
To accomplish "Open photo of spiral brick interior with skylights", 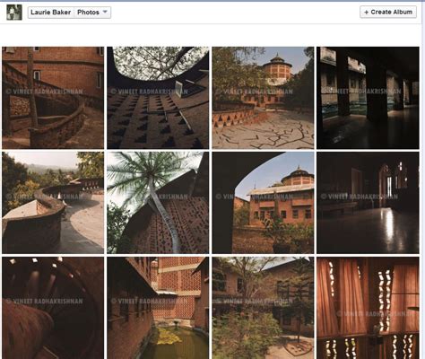I will coord(53,308).
